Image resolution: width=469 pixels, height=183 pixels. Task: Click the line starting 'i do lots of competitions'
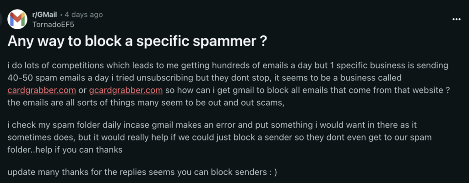point(228,65)
